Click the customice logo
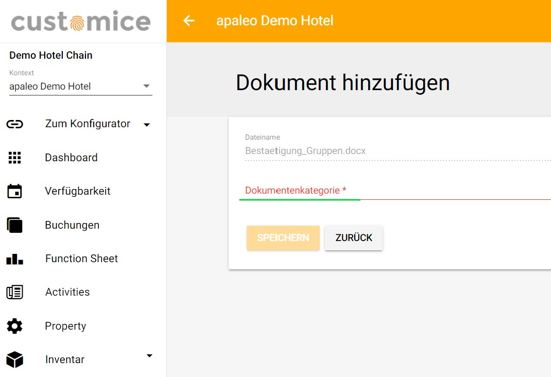 point(81,22)
